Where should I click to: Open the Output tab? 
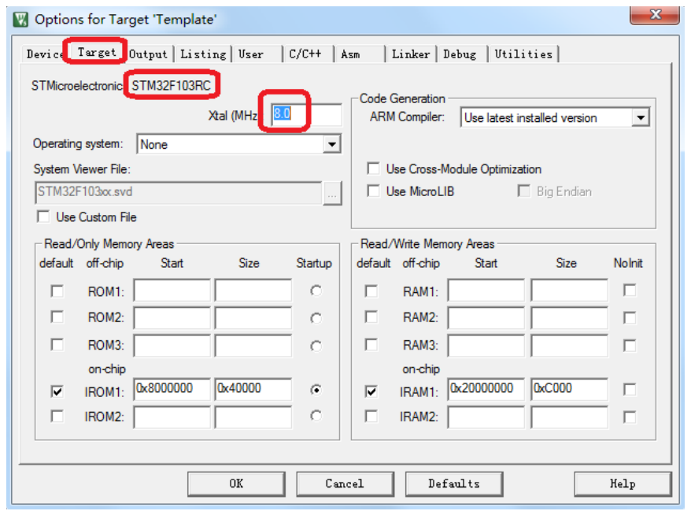tap(148, 54)
